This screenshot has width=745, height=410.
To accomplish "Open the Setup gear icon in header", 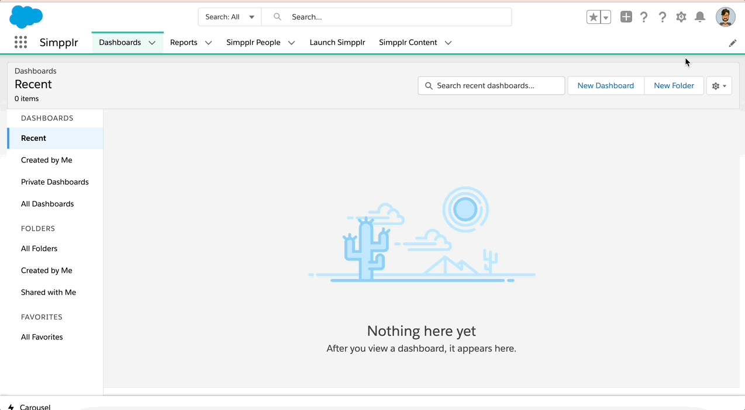I will pos(681,17).
